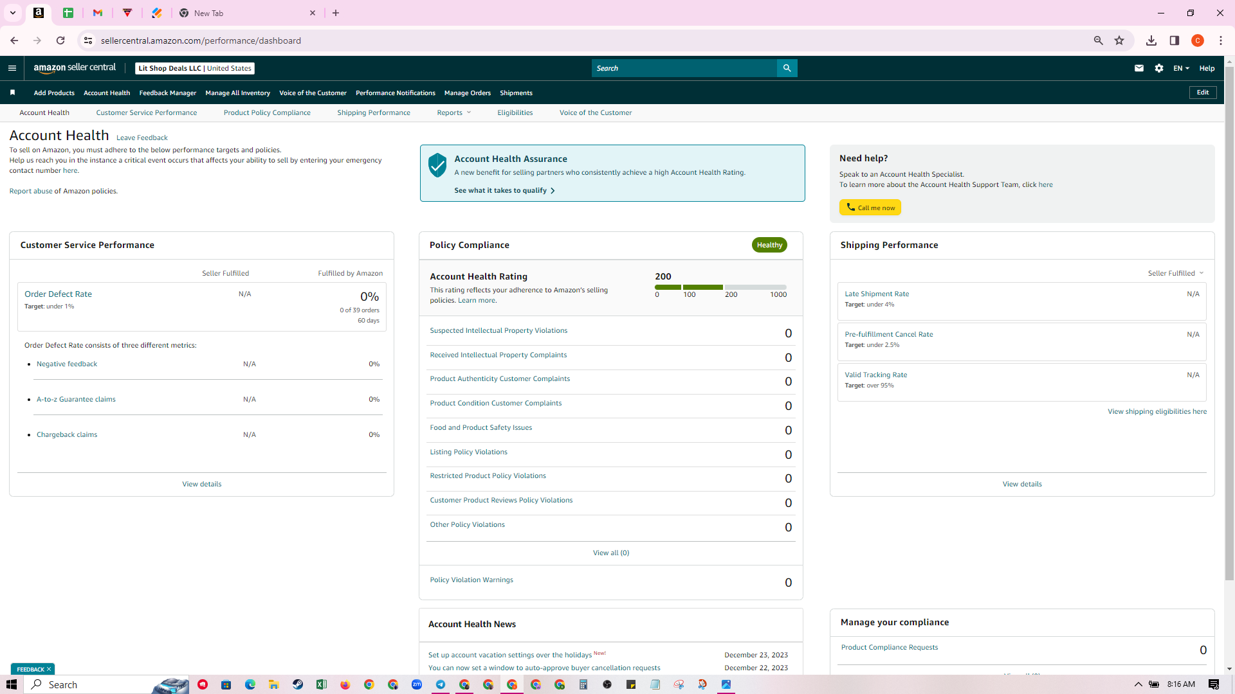Click the Lit Shop Deals LLC account switcher
The height and width of the screenshot is (694, 1235).
click(195, 68)
